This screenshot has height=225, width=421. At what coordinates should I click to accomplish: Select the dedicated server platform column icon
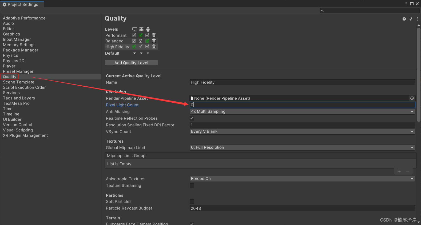coord(141,29)
